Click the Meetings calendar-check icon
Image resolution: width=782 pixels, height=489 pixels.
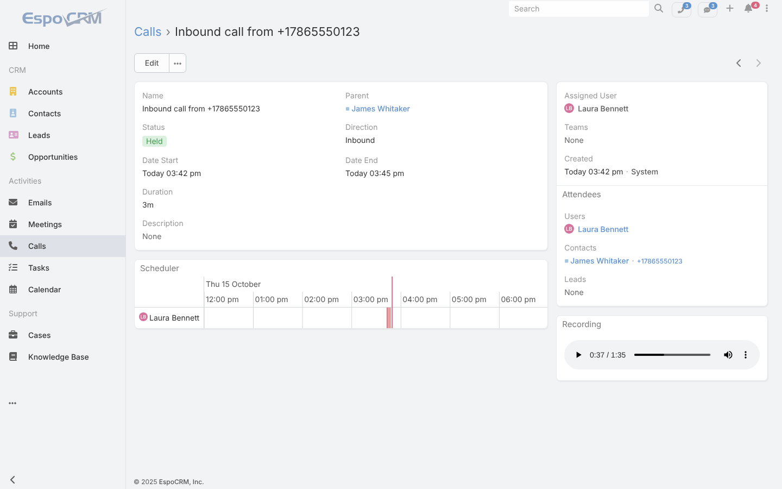coord(13,224)
